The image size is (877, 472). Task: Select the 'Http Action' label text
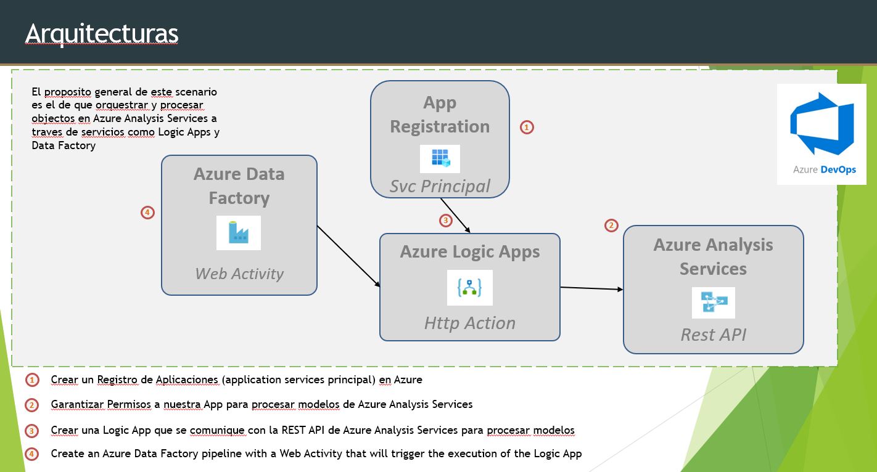coord(469,323)
